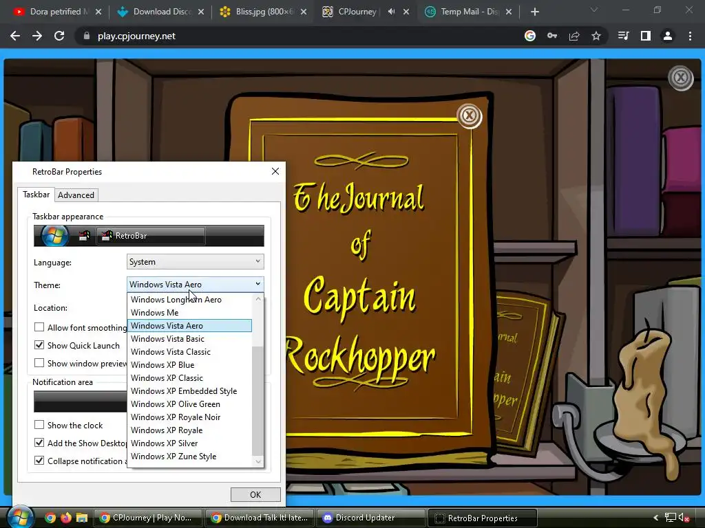Open the Chrome three-dot menu
This screenshot has width=705, height=528.
690,36
